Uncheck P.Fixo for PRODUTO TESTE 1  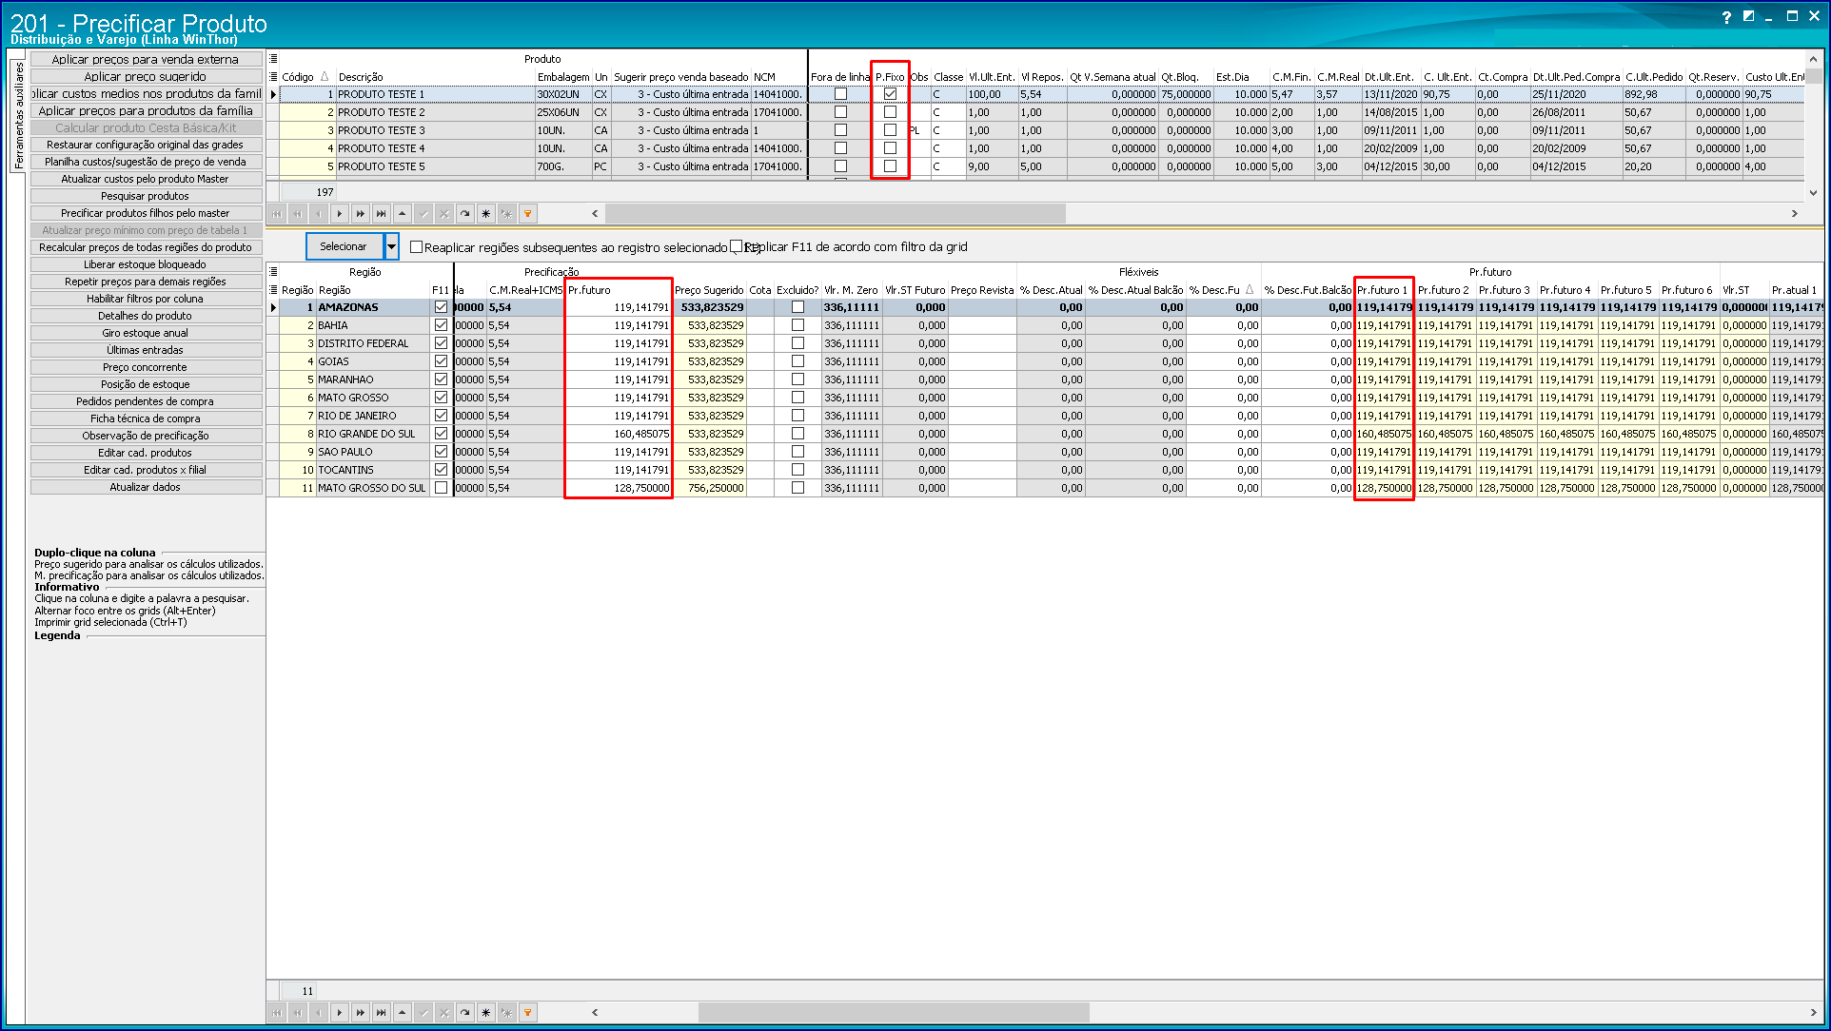(890, 94)
